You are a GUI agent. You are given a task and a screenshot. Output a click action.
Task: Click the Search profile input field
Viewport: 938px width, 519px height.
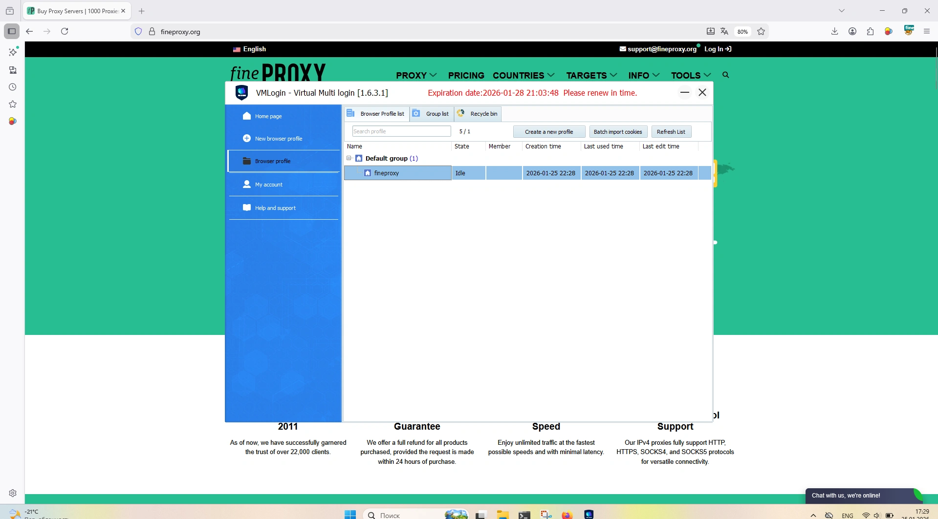pyautogui.click(x=401, y=131)
